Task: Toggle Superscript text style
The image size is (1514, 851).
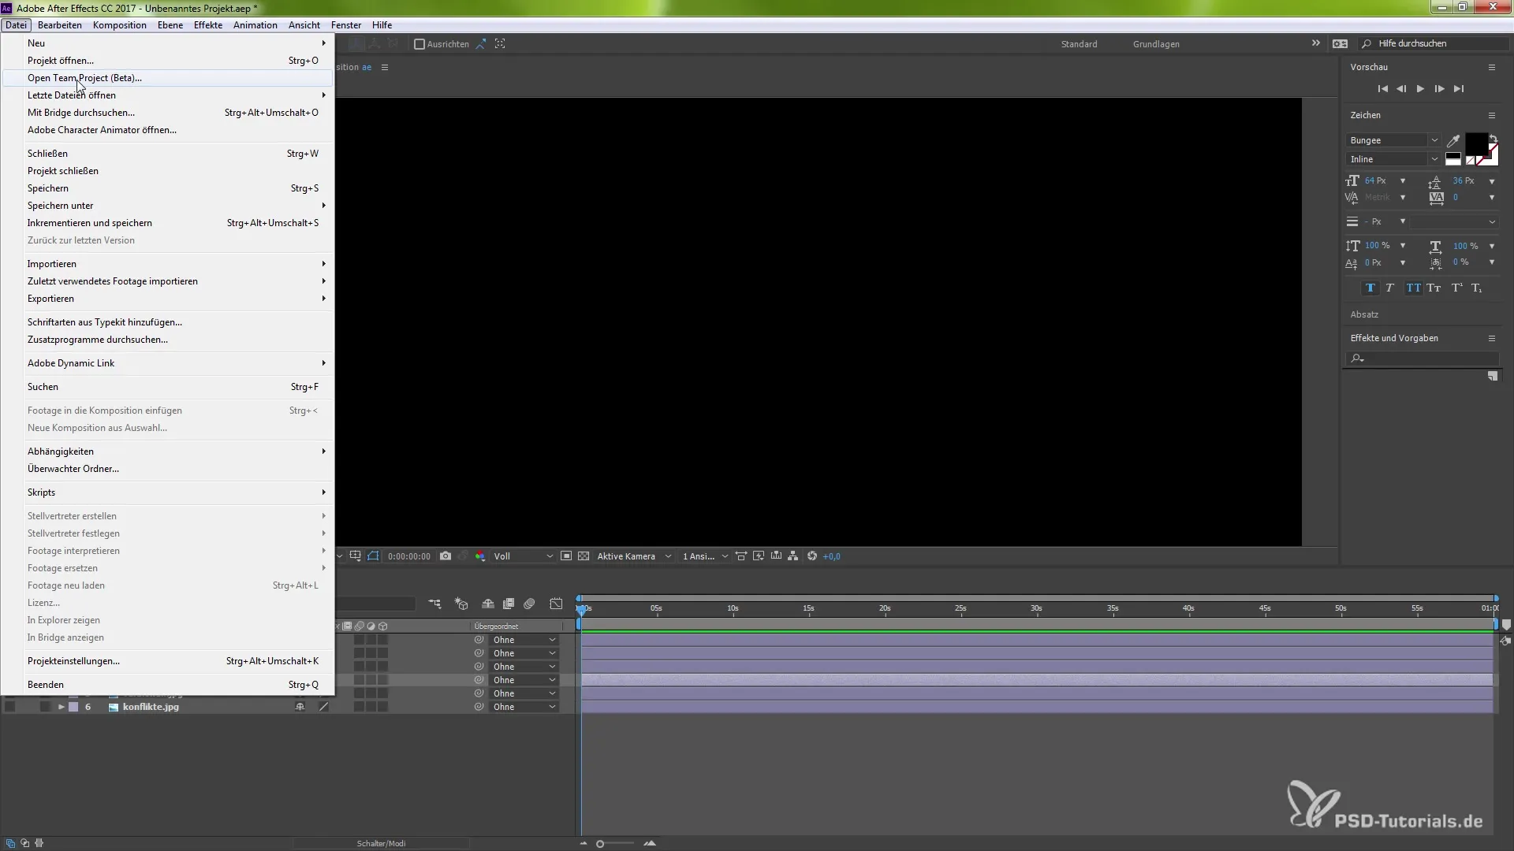Action: pos(1456,288)
